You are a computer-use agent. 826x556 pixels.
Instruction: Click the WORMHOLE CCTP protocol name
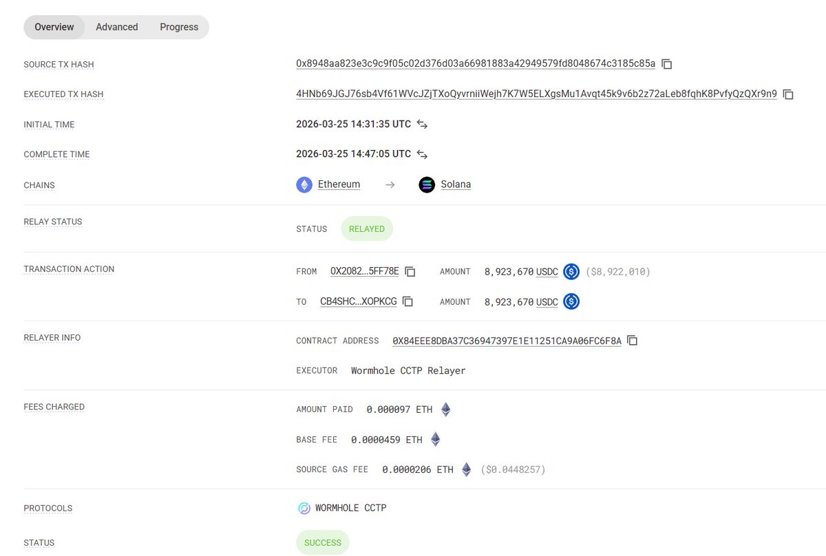point(351,509)
